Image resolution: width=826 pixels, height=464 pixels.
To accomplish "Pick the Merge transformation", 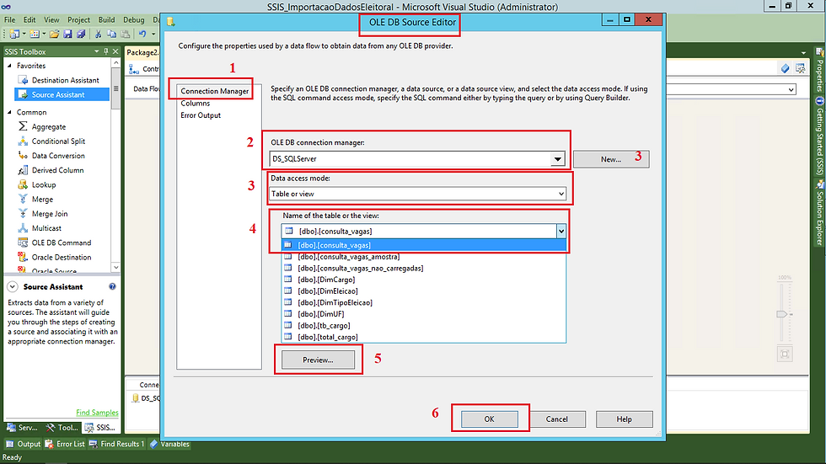I will pos(42,200).
